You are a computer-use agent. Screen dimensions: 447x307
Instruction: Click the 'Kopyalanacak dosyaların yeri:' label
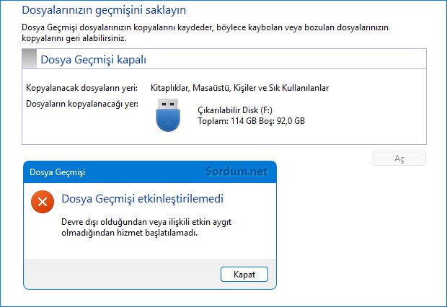click(81, 88)
